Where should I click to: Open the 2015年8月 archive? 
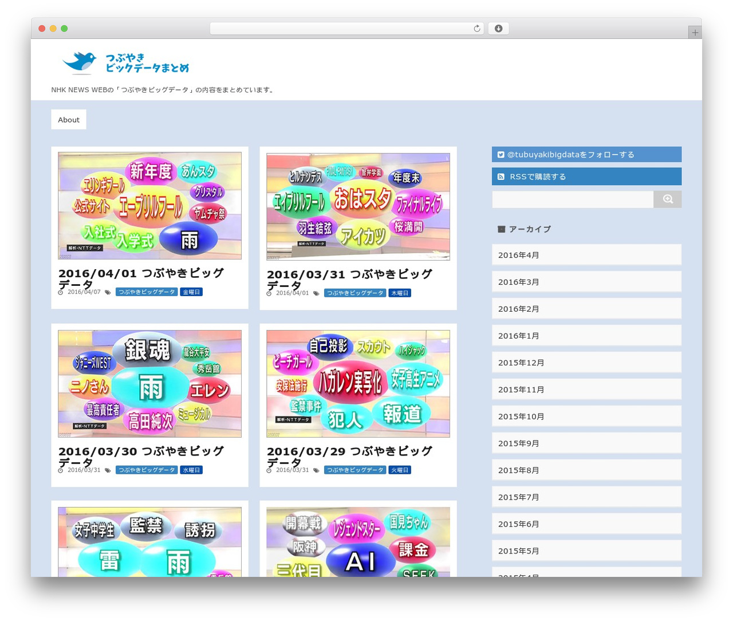[586, 470]
